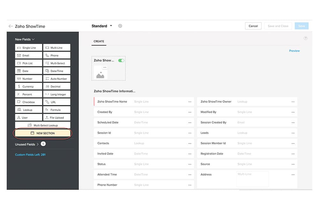Pick the File Upload field type
The image size is (319, 210).
(57, 118)
